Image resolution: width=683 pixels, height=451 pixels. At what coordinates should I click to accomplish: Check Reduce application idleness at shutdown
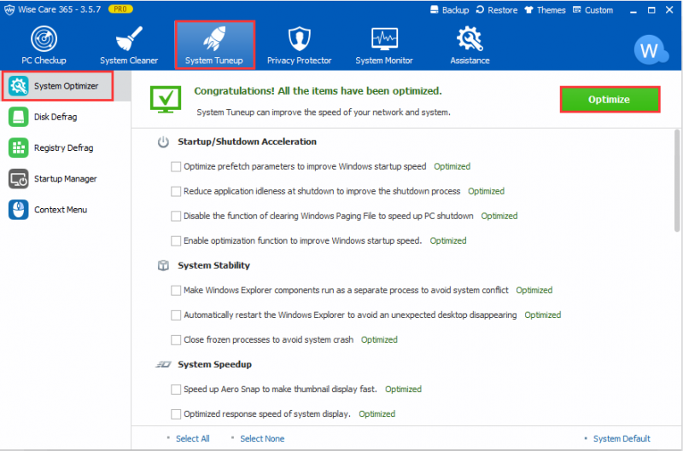click(176, 191)
